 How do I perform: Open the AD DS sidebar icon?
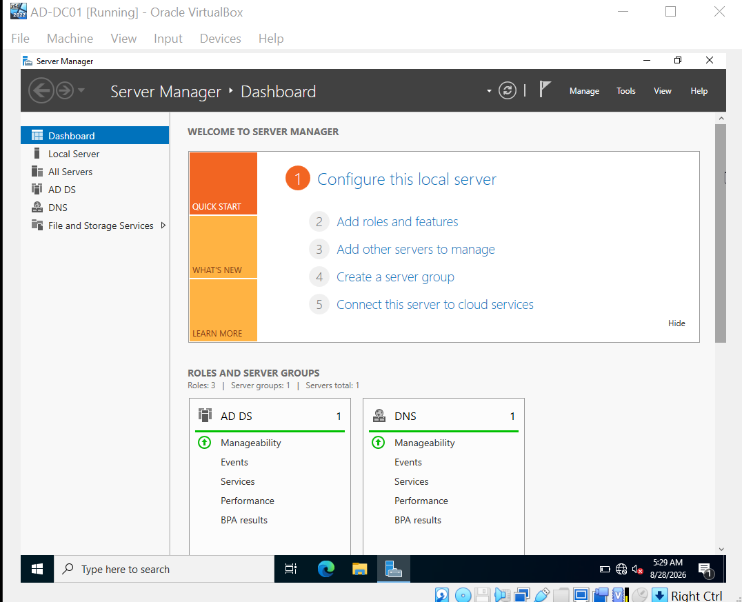pyautogui.click(x=37, y=190)
